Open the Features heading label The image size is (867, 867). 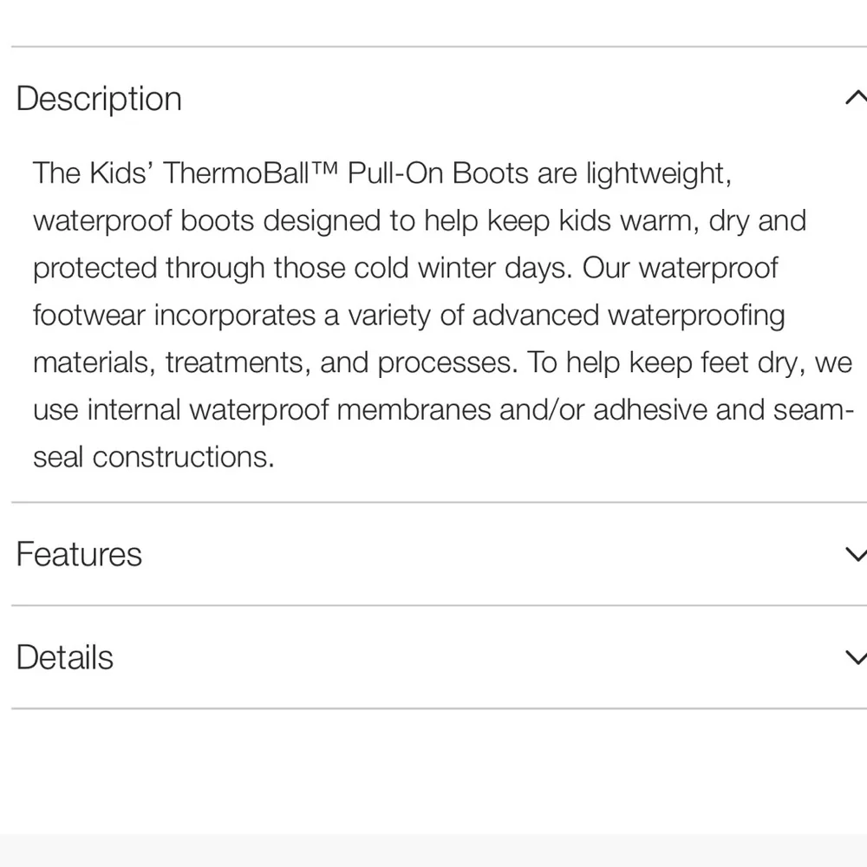79,554
